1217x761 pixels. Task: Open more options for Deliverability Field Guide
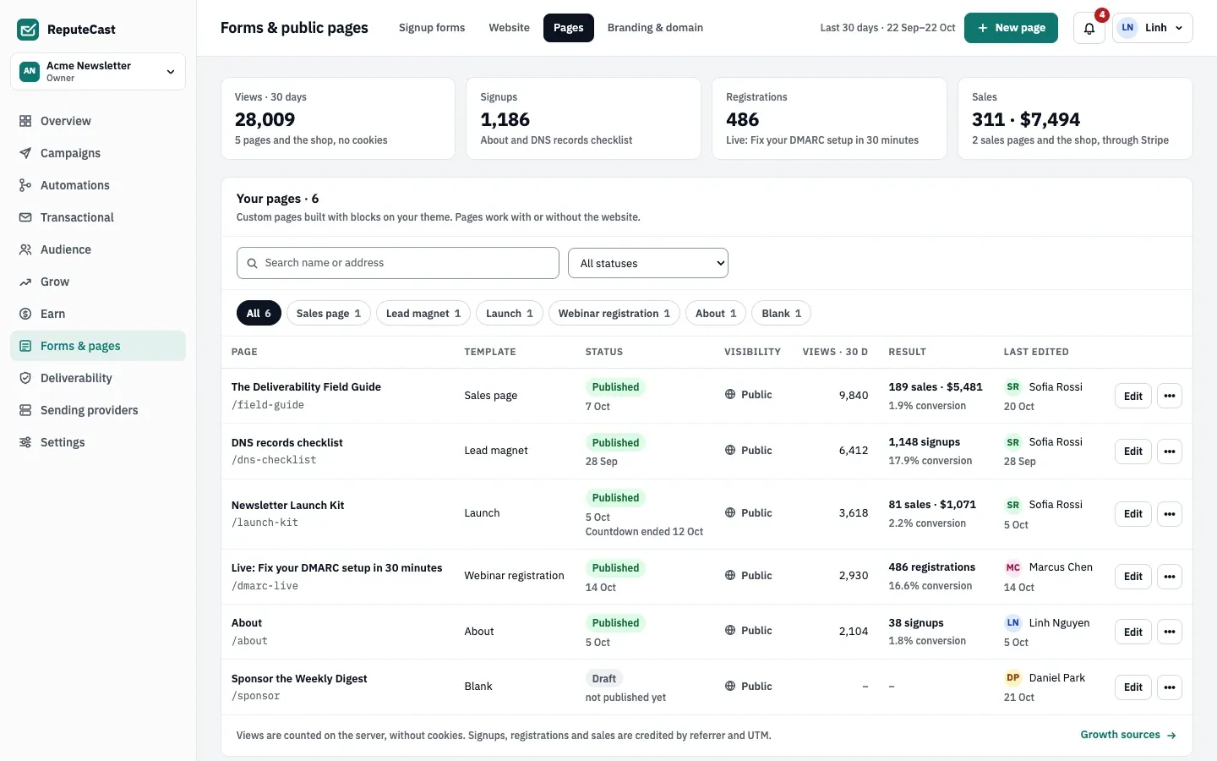[x=1170, y=396]
